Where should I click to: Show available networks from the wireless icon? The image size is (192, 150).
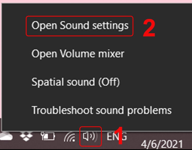click(x=69, y=137)
